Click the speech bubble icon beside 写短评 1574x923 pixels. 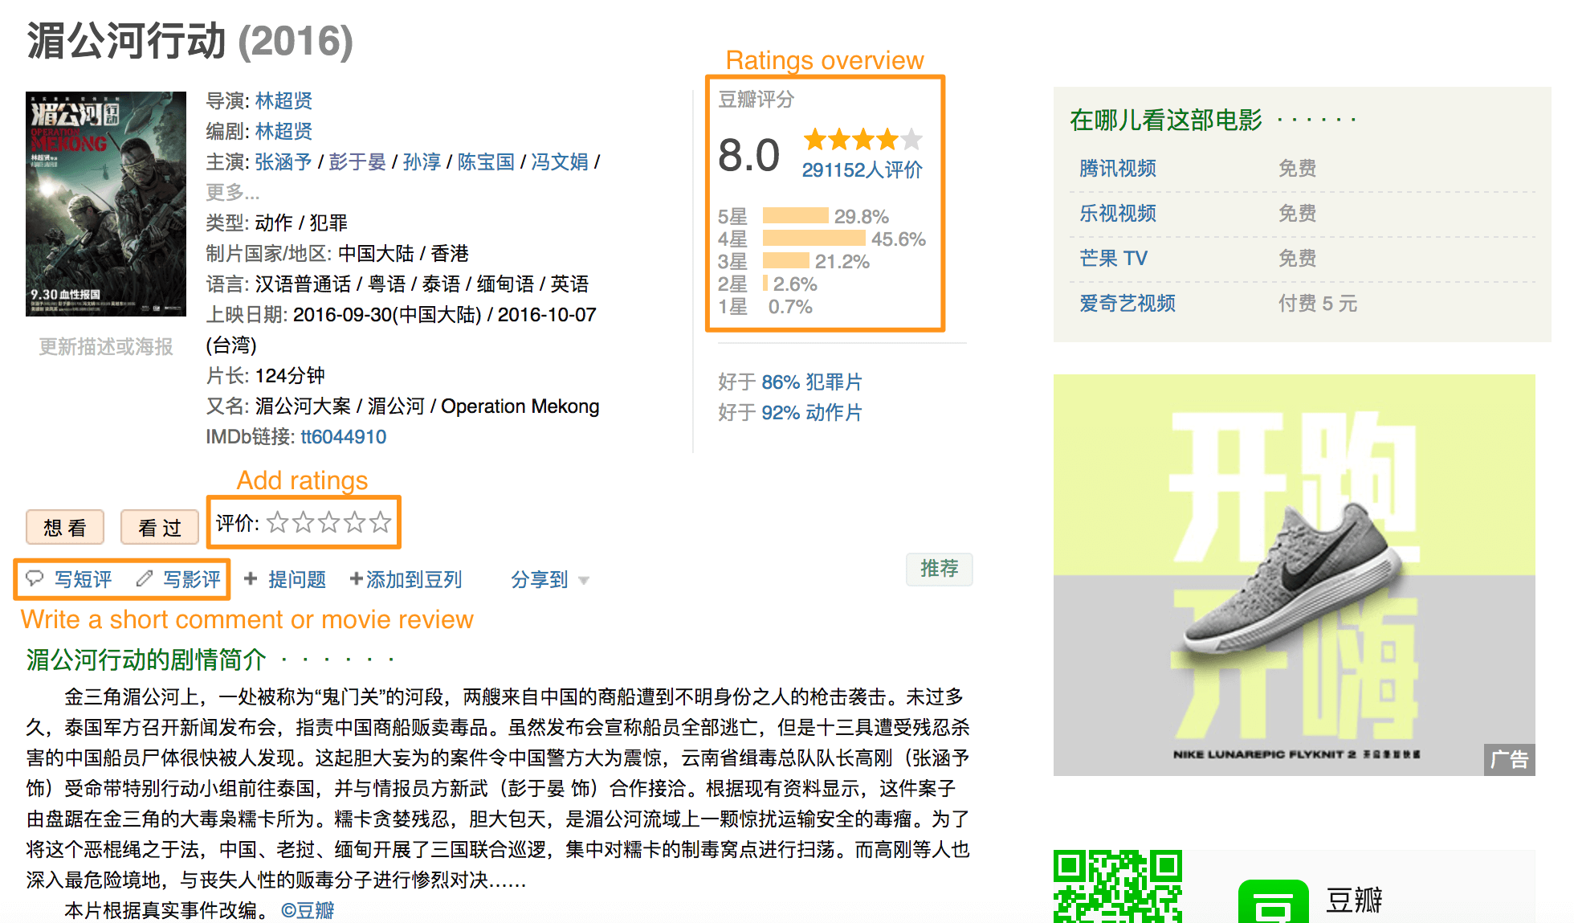(35, 578)
